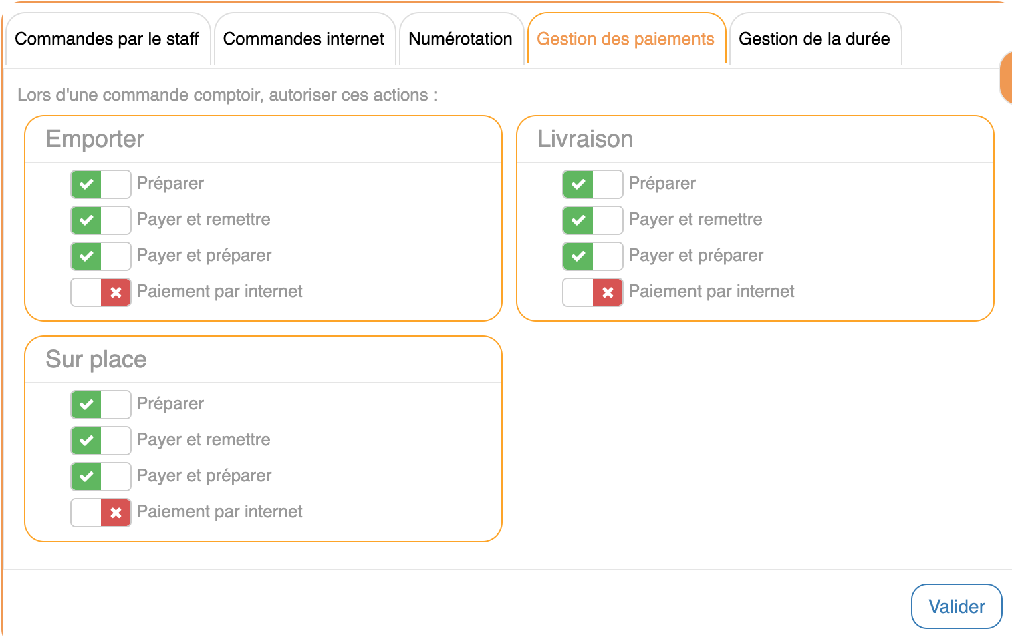Enable Paiement par internet for Livraison
Viewport: 1012px width, 641px height.
tap(593, 292)
